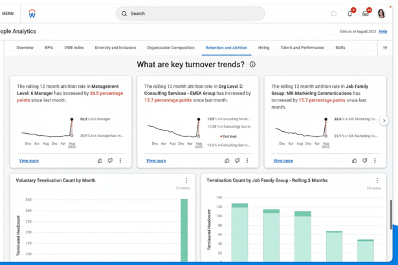
Task: Open options for Voluntary Termination Count chart
Action: tap(186, 180)
